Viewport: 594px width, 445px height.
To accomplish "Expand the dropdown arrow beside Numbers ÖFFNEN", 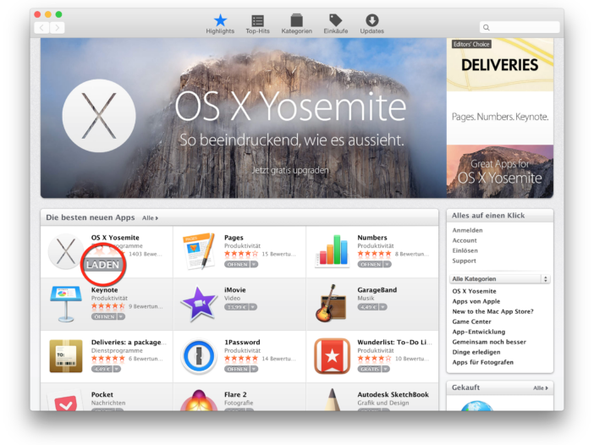I will click(x=388, y=264).
